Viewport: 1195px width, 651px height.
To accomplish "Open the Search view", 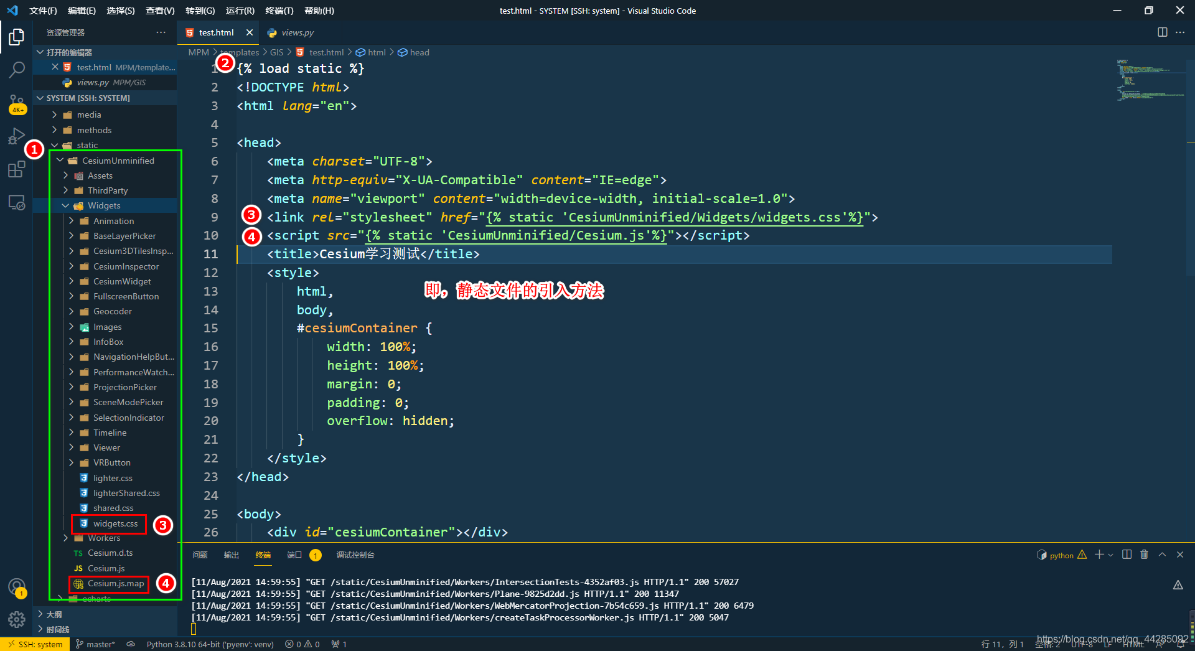I will pyautogui.click(x=17, y=70).
